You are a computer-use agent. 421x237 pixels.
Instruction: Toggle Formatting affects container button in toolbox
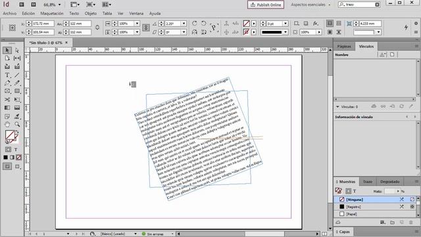tap(8, 149)
